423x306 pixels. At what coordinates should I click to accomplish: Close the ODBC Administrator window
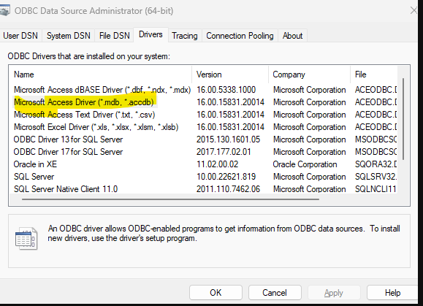tap(414, 10)
